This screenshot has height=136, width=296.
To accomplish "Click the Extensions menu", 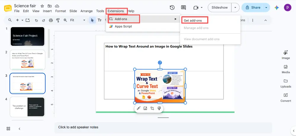I will 116,11.
